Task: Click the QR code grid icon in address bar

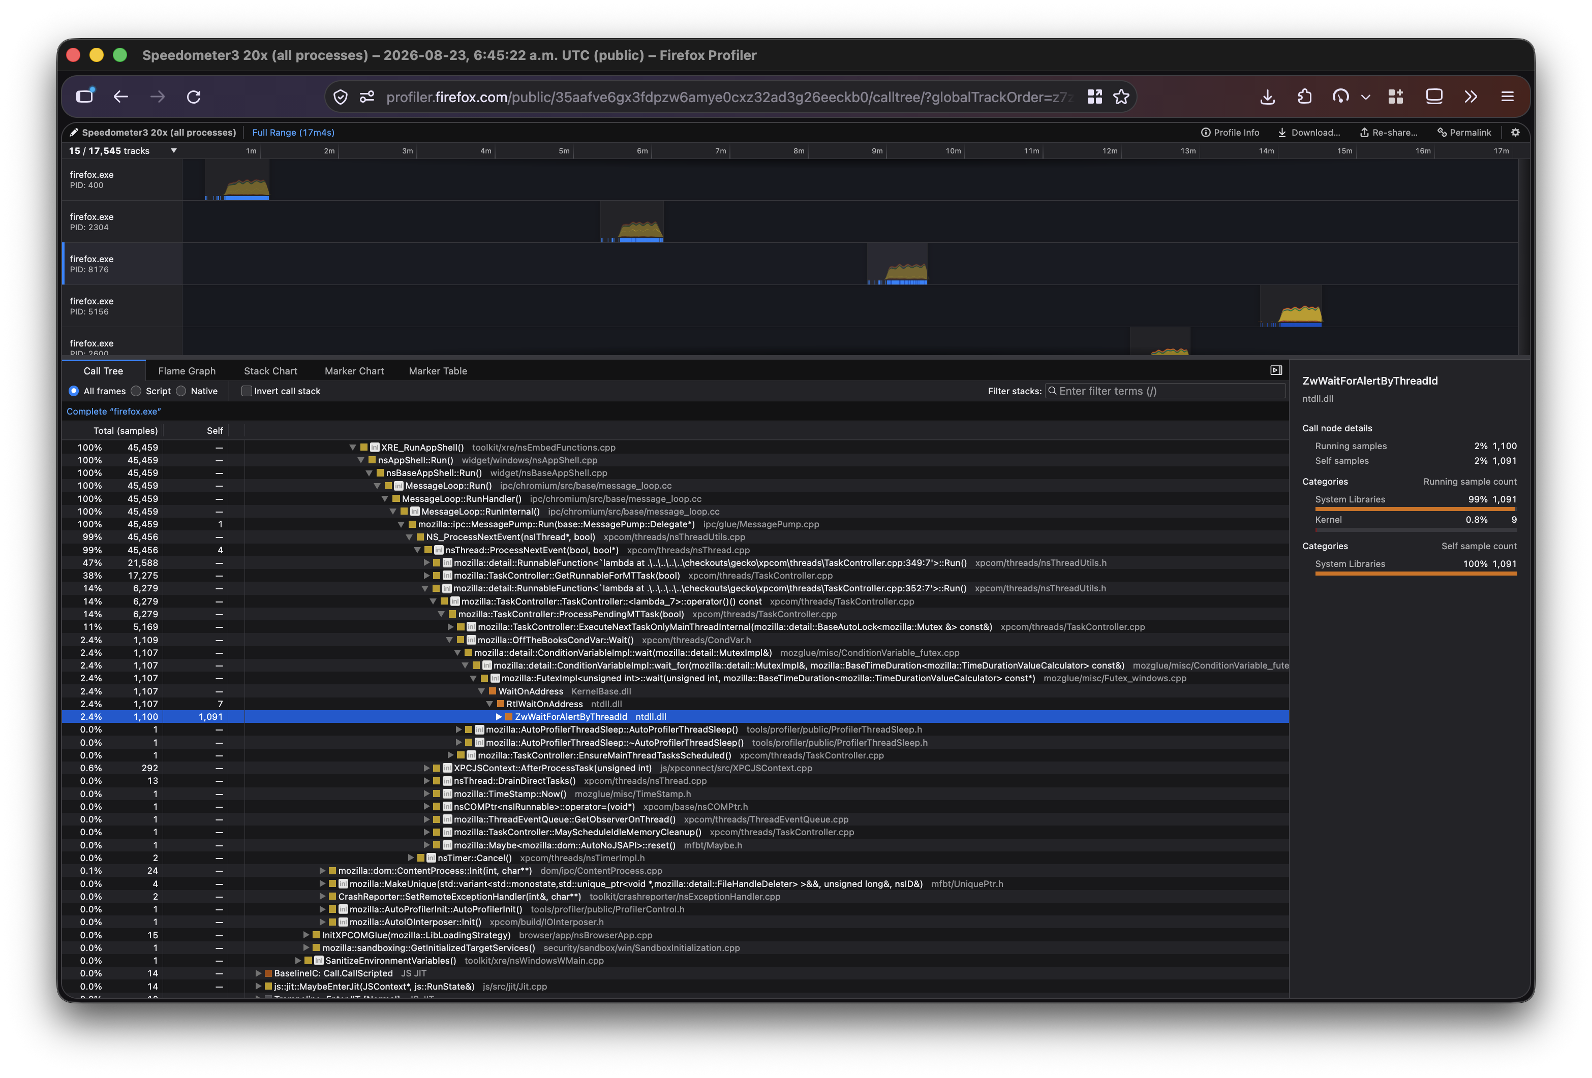Action: tap(1095, 97)
